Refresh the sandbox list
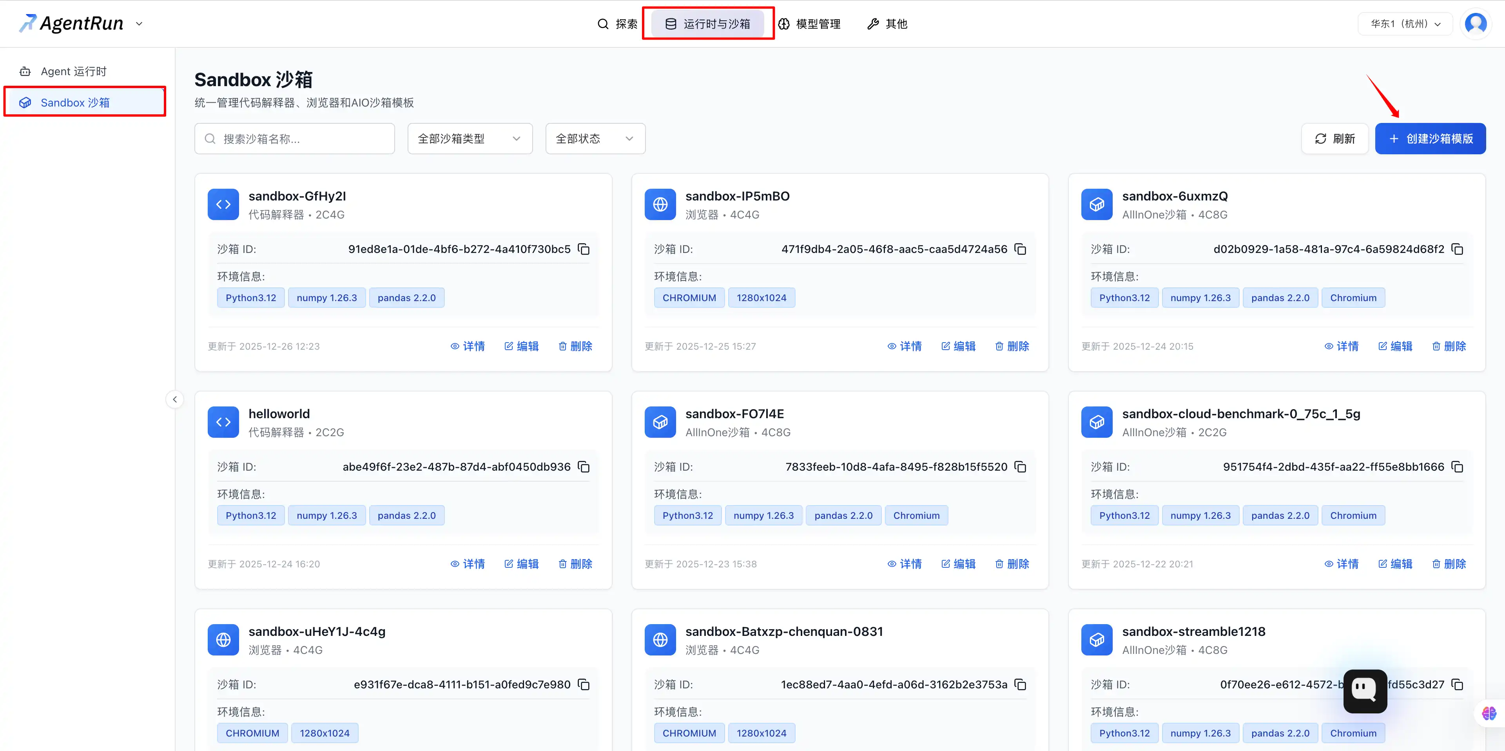 (1335, 139)
